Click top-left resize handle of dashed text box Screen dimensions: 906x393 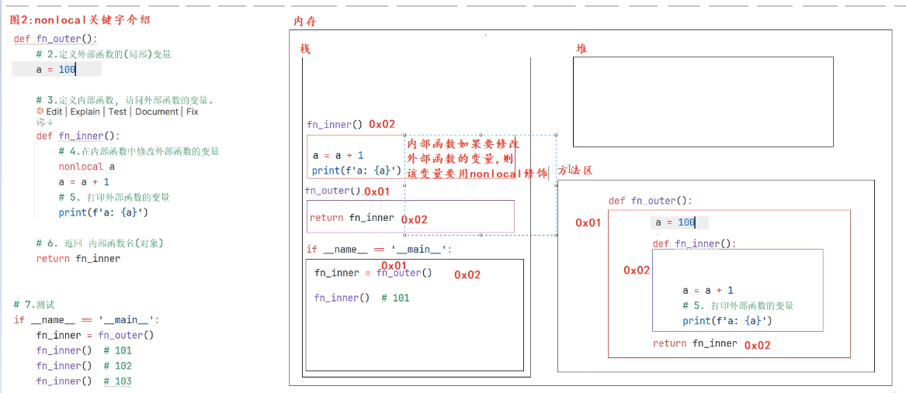[x=404, y=135]
